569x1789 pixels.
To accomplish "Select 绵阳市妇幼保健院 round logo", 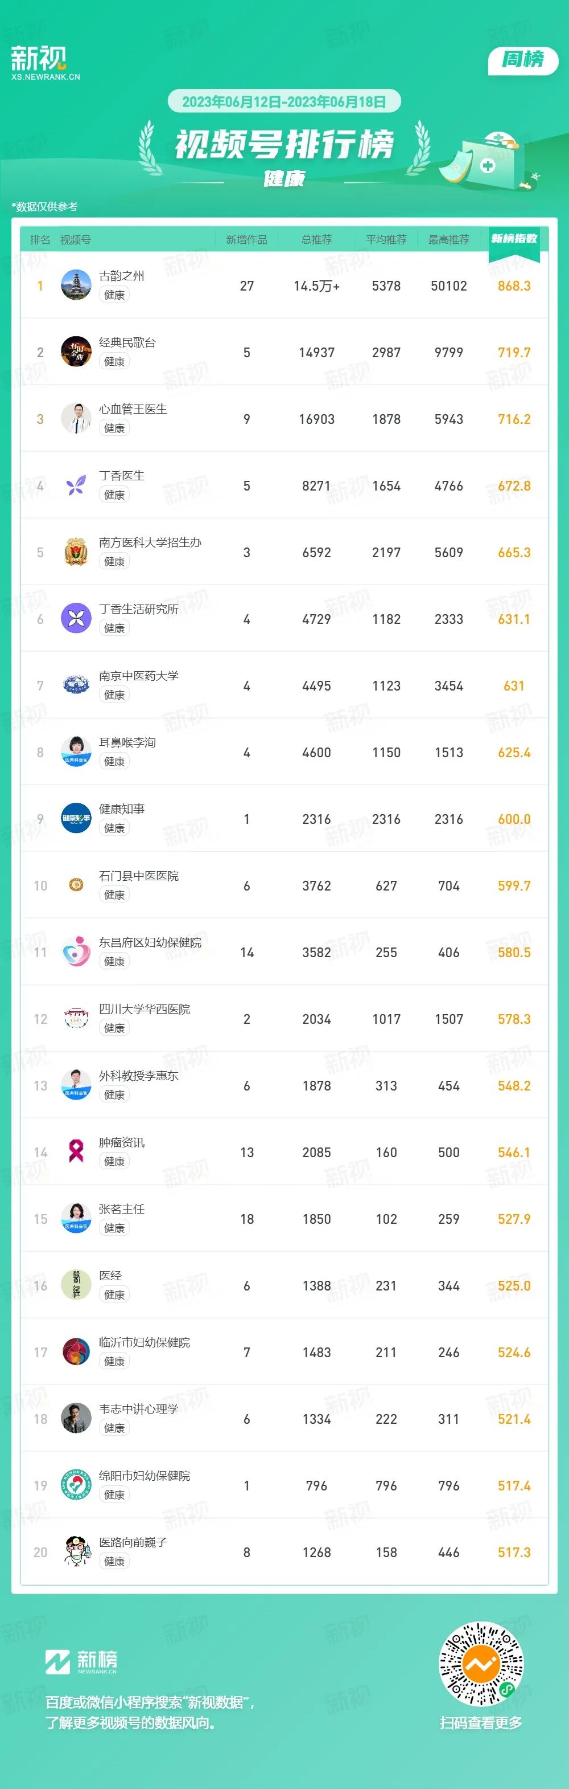I will pos(76,1485).
